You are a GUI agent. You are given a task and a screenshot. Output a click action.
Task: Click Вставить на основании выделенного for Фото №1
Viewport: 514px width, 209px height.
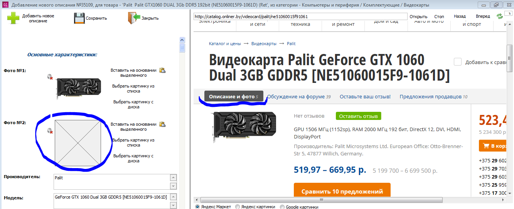click(x=133, y=73)
